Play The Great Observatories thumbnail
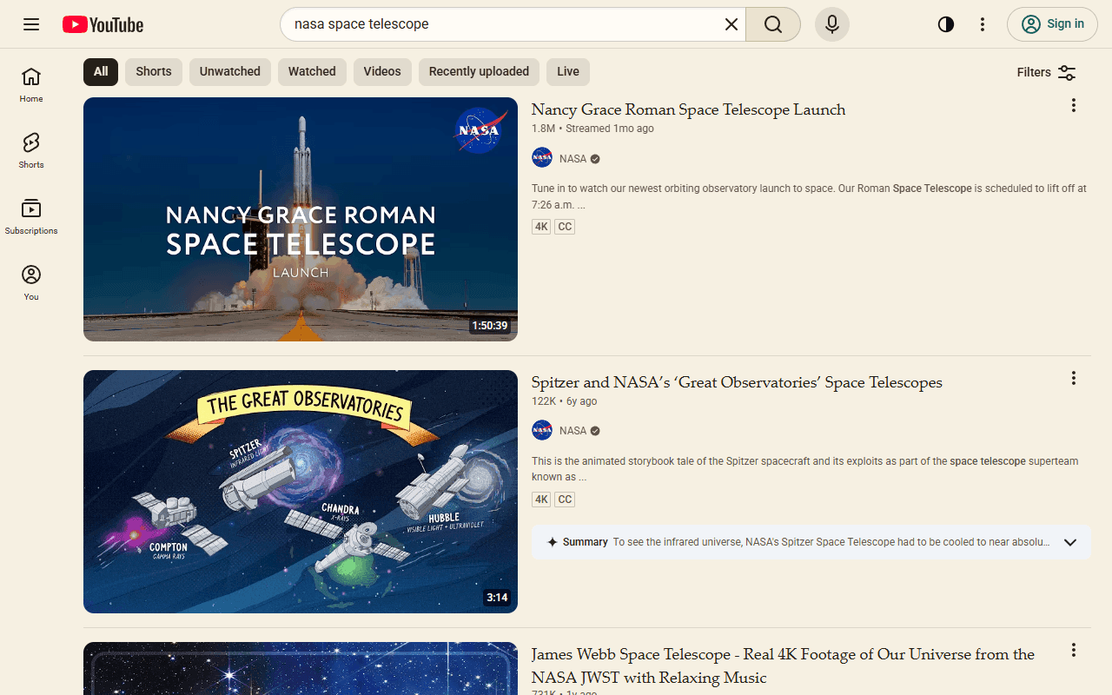 (x=301, y=492)
